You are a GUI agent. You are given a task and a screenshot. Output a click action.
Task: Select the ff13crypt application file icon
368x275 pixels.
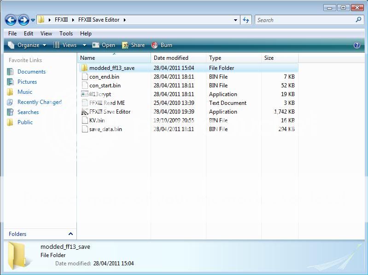click(84, 94)
